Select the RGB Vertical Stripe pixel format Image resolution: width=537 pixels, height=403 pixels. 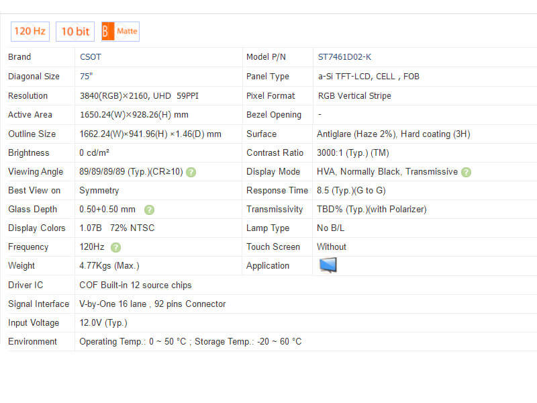(354, 95)
